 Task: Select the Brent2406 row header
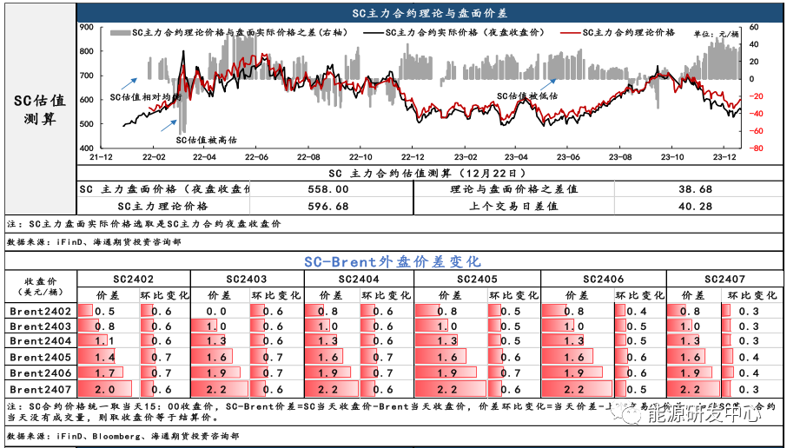(41, 373)
